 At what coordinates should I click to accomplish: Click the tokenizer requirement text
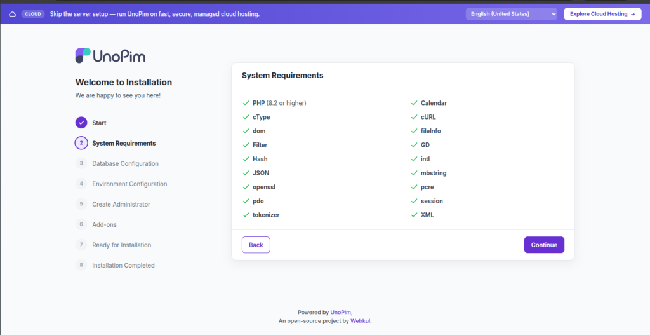(266, 215)
